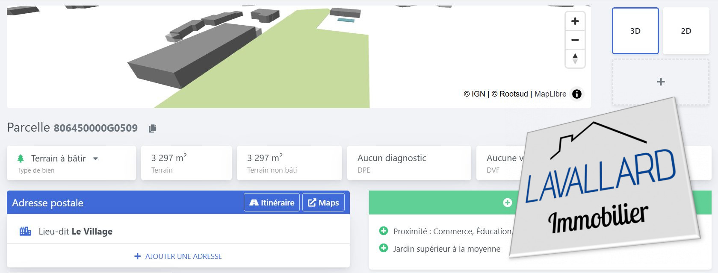Zoom out on the 3D map

pyautogui.click(x=575, y=40)
